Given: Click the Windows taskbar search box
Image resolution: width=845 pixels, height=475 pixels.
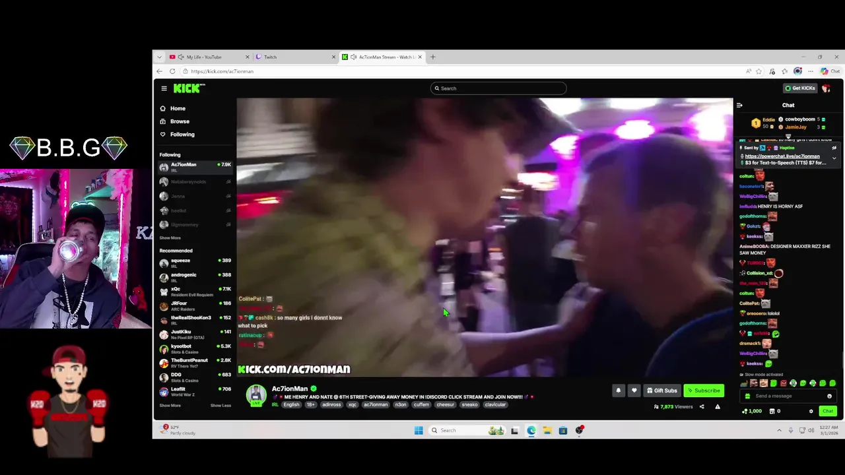Looking at the screenshot, I should (x=468, y=430).
